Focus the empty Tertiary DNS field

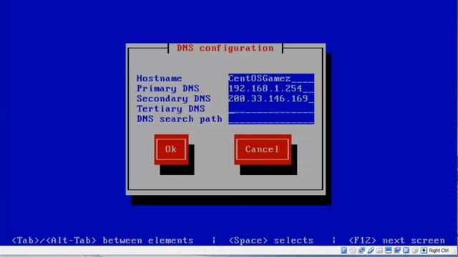pyautogui.click(x=271, y=109)
